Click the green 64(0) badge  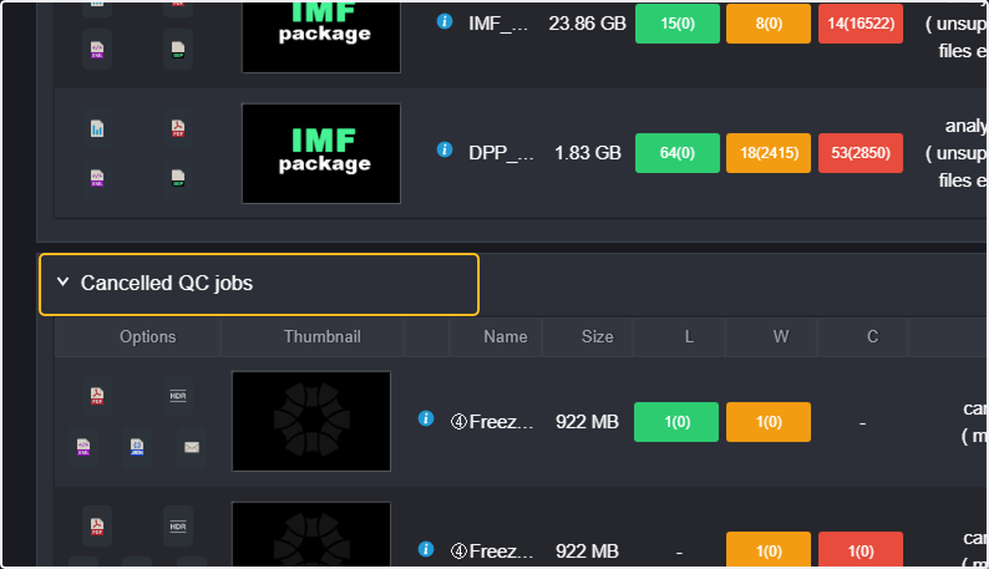point(677,153)
